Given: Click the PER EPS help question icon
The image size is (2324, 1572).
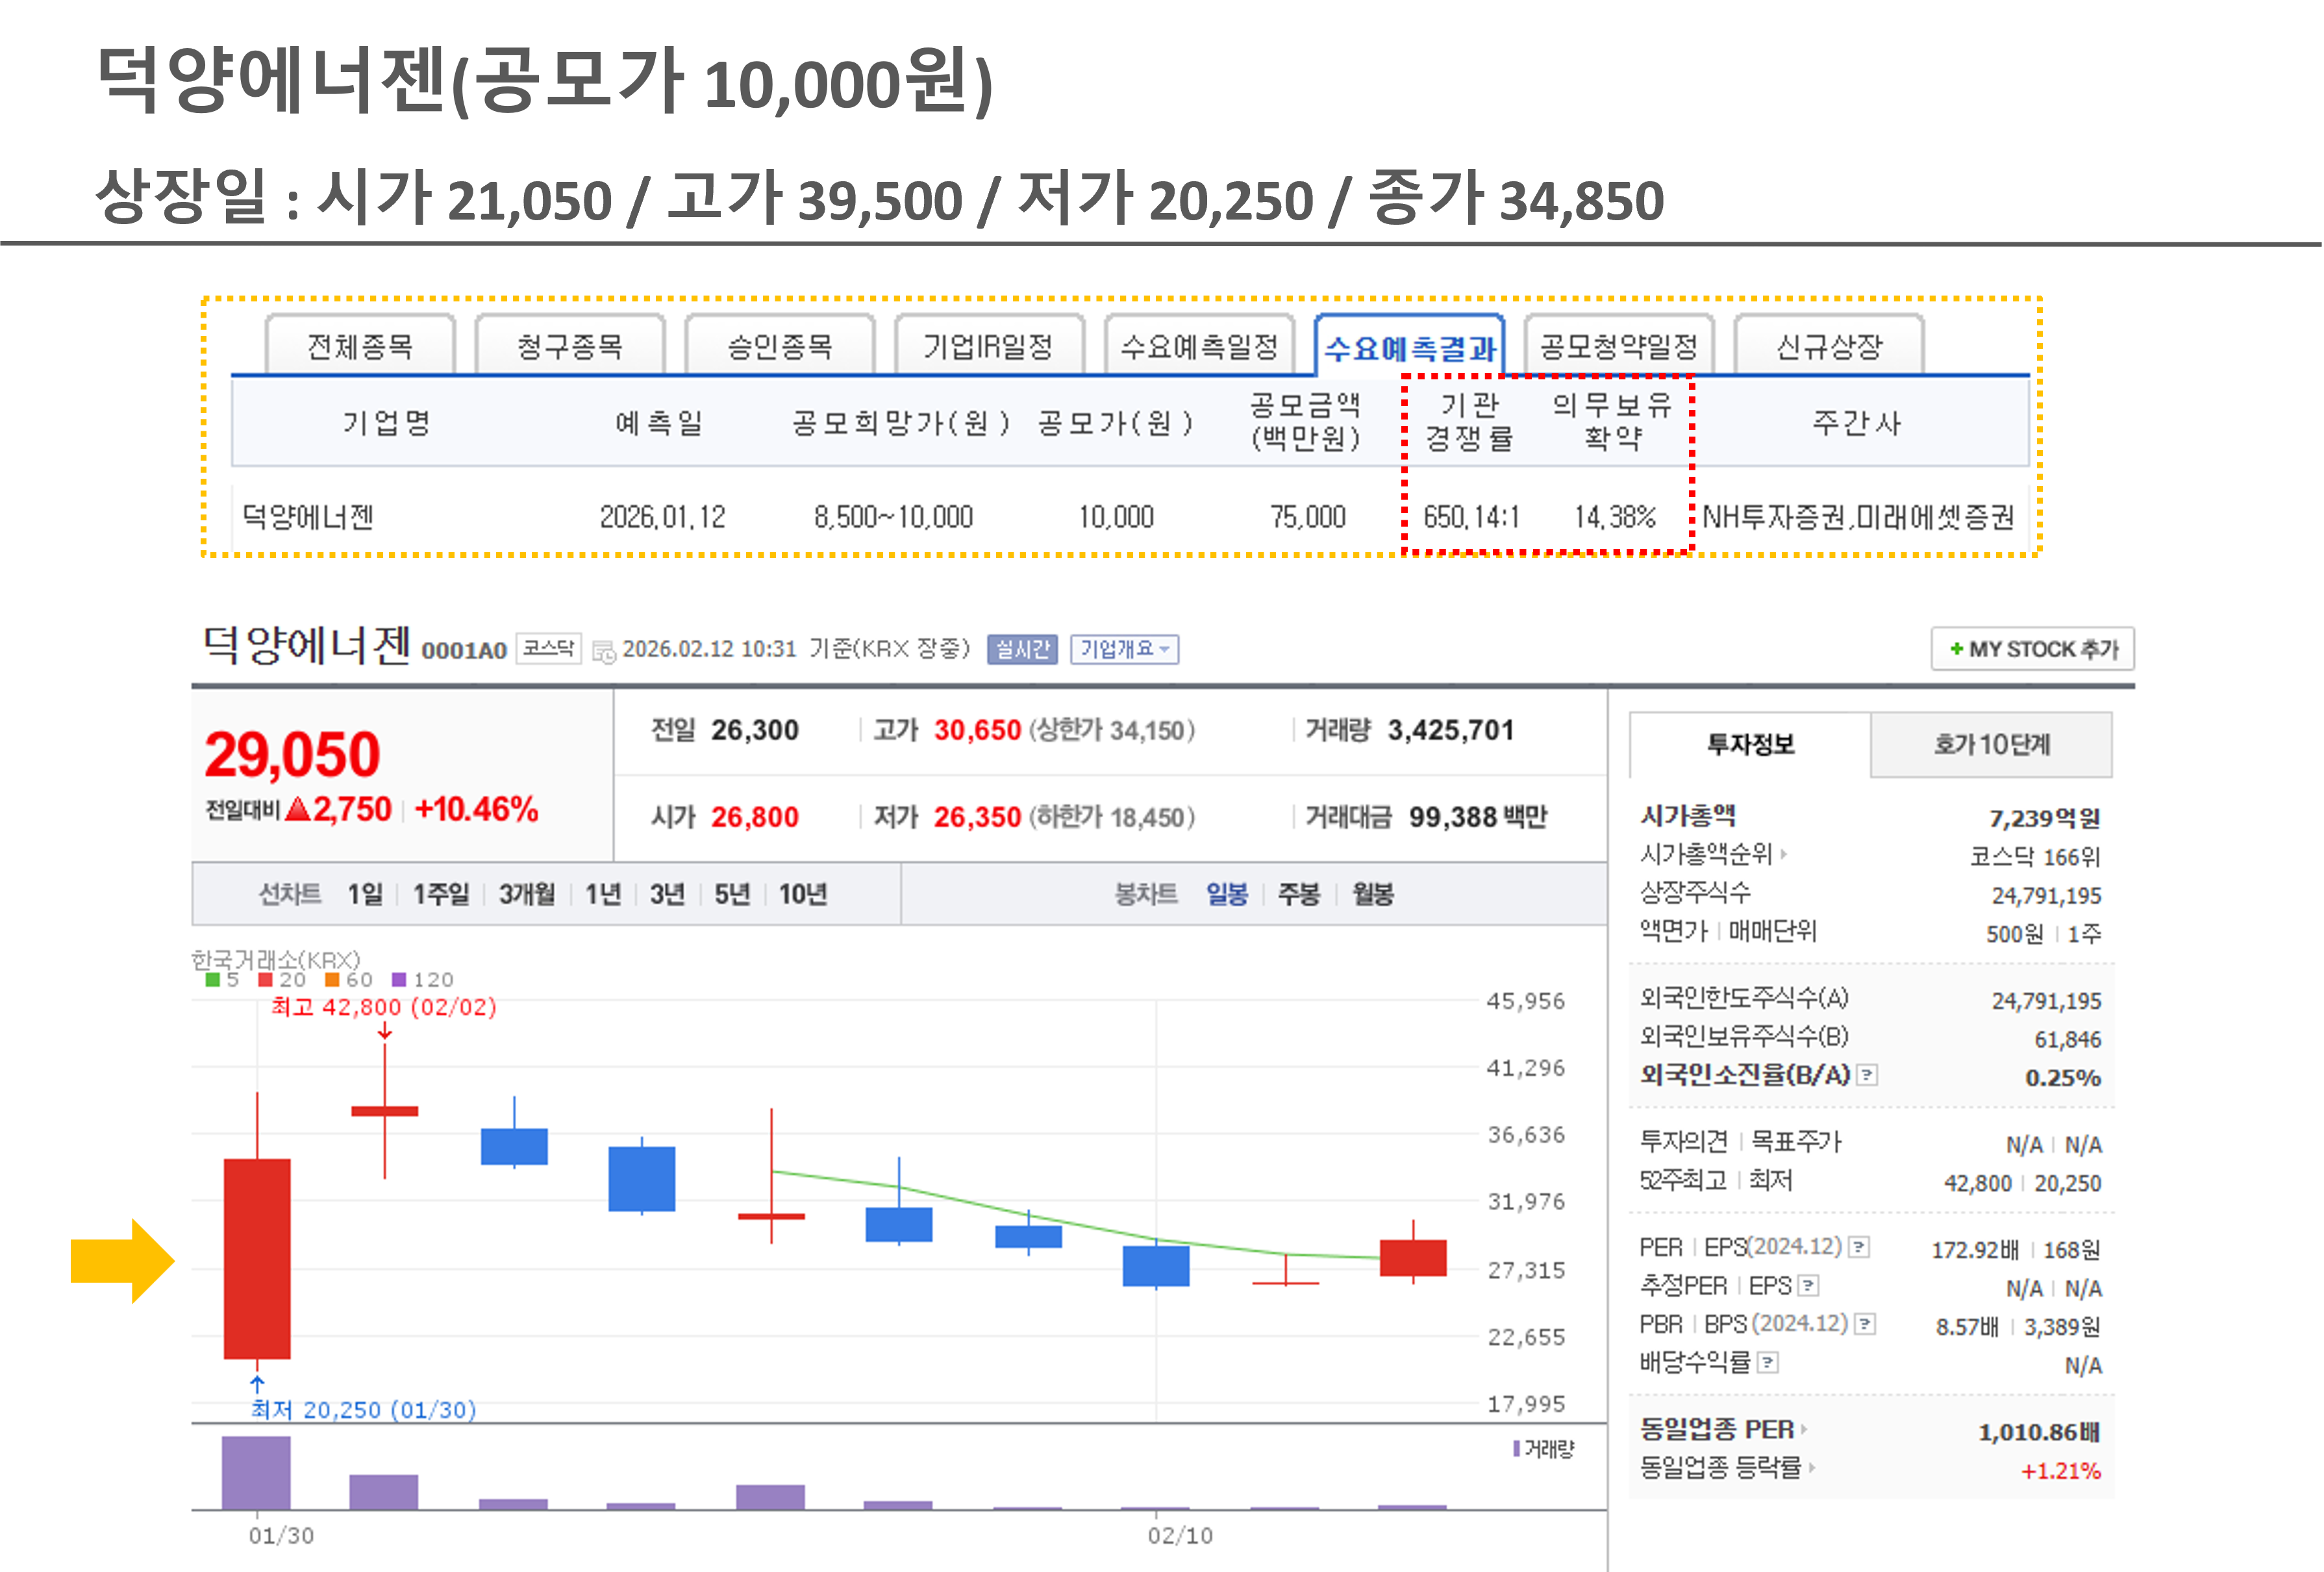Looking at the screenshot, I should click(1859, 1247).
